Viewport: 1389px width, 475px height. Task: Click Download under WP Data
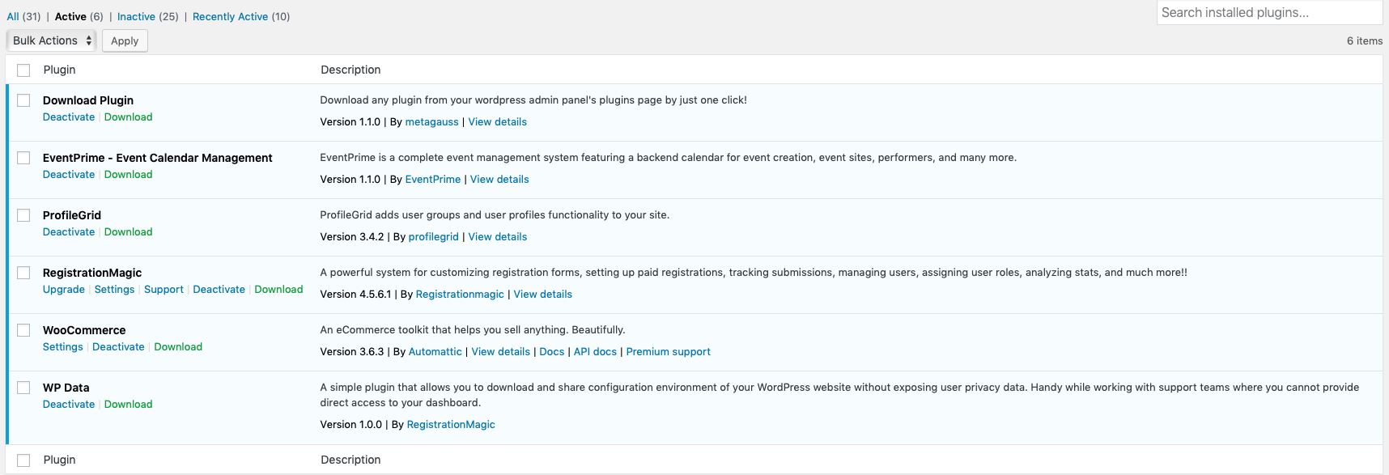tap(128, 404)
